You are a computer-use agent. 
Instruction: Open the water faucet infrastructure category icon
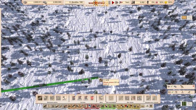pos(90,106)
